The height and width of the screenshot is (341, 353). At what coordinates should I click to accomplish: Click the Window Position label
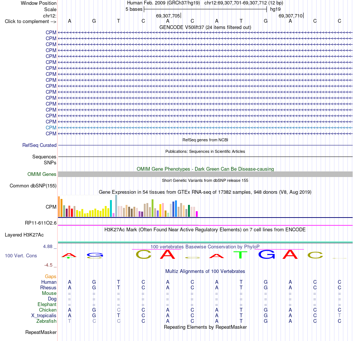point(39,3)
